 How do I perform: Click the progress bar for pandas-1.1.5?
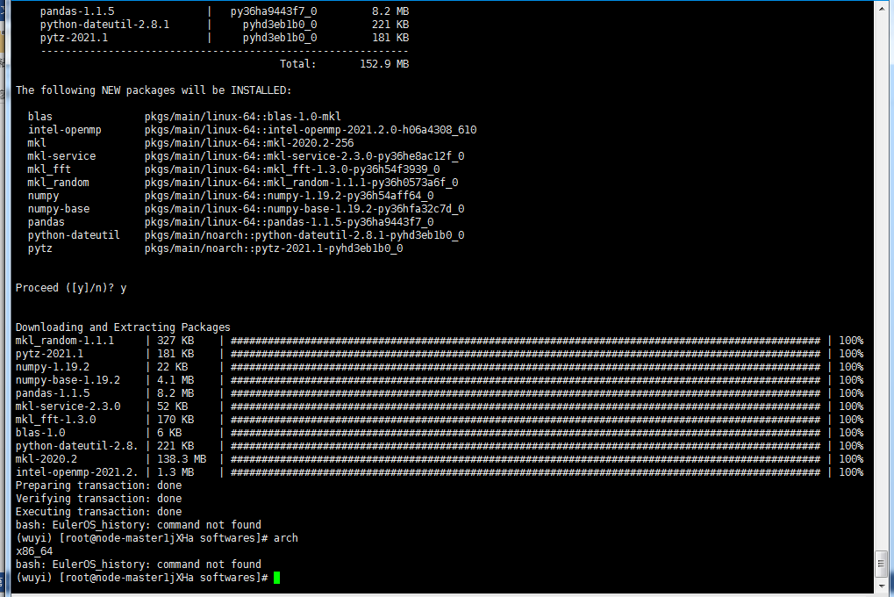point(526,392)
